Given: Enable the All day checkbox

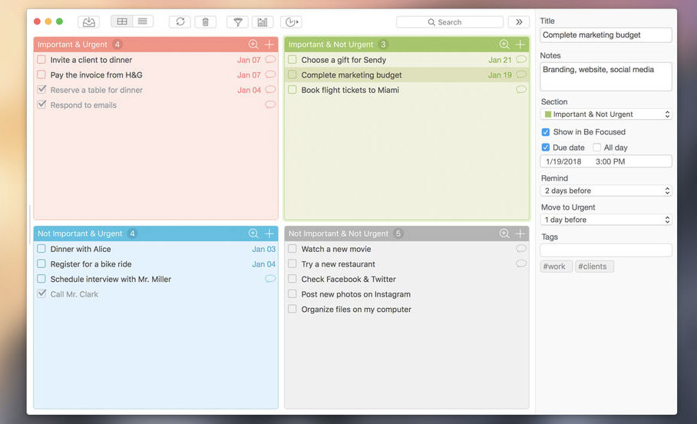Looking at the screenshot, I should (596, 147).
